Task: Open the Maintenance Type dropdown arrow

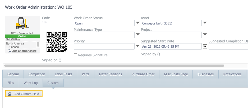Action: coord(138,34)
